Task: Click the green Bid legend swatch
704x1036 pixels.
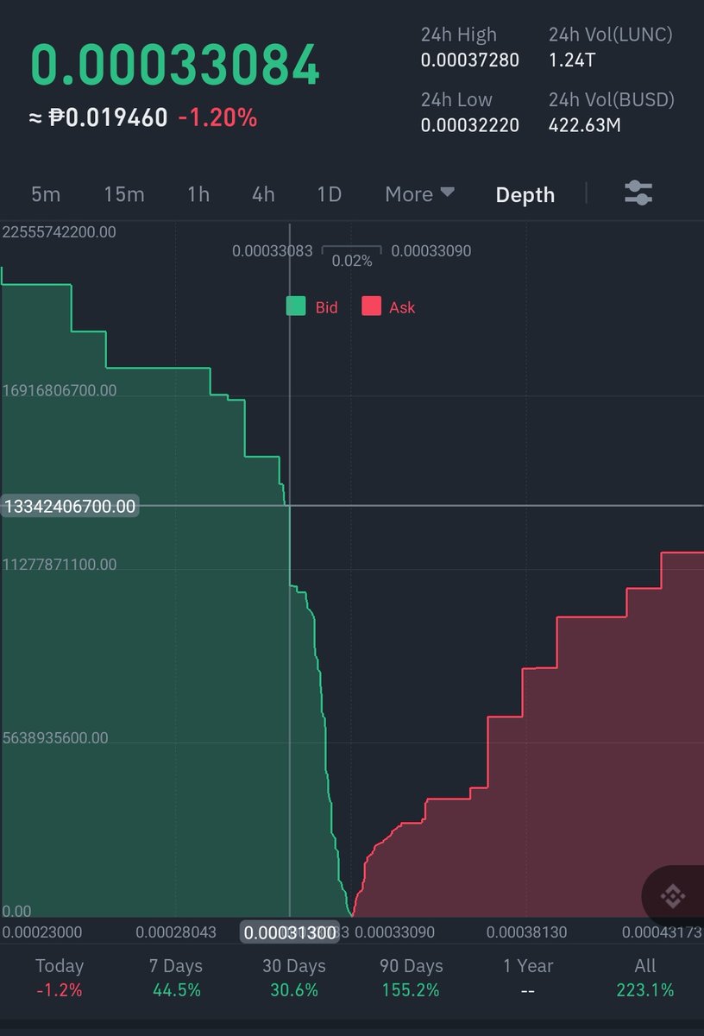Action: (x=296, y=306)
